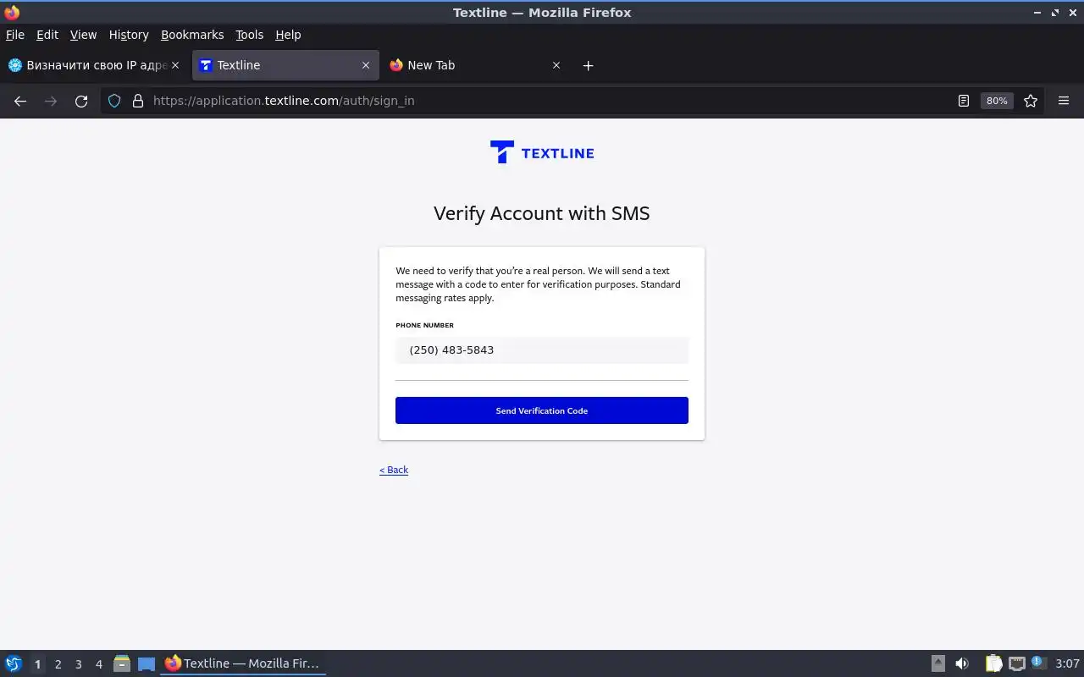
Task: Minimize the Firefox window
Action: pos(1038,13)
